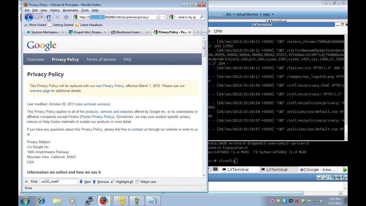Click the view archived versions link
Image resolution: width=366 pixels, height=206 pixels.
93,104
